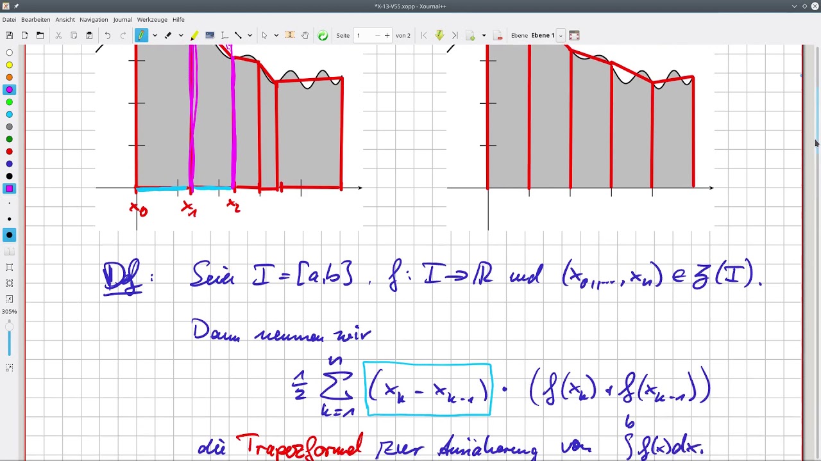Select the Text tool

pos(224,36)
